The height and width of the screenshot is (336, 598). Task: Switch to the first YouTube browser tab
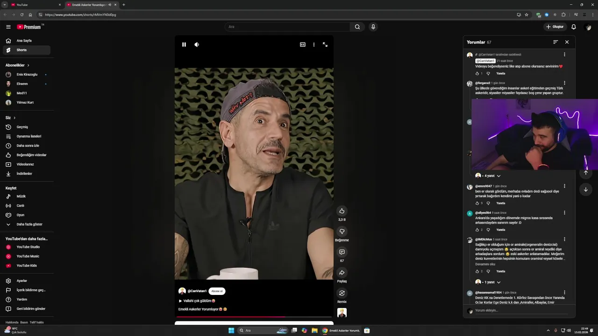(36, 5)
